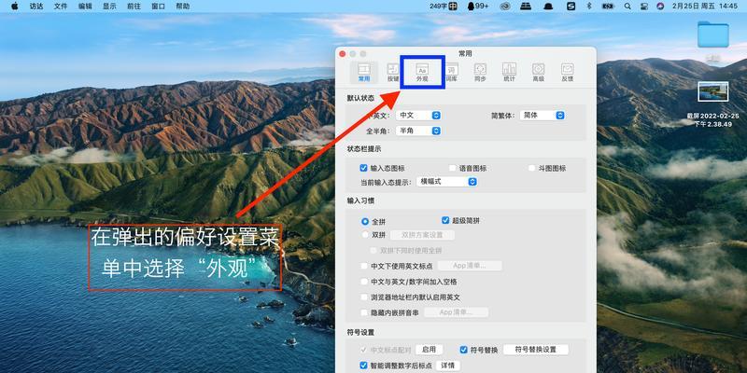The height and width of the screenshot is (373, 747).
Task: Open the 常用 general preferences tab
Action: 364,73
